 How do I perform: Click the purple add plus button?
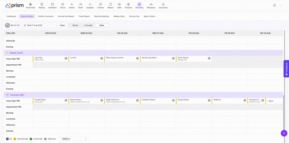(284, 133)
